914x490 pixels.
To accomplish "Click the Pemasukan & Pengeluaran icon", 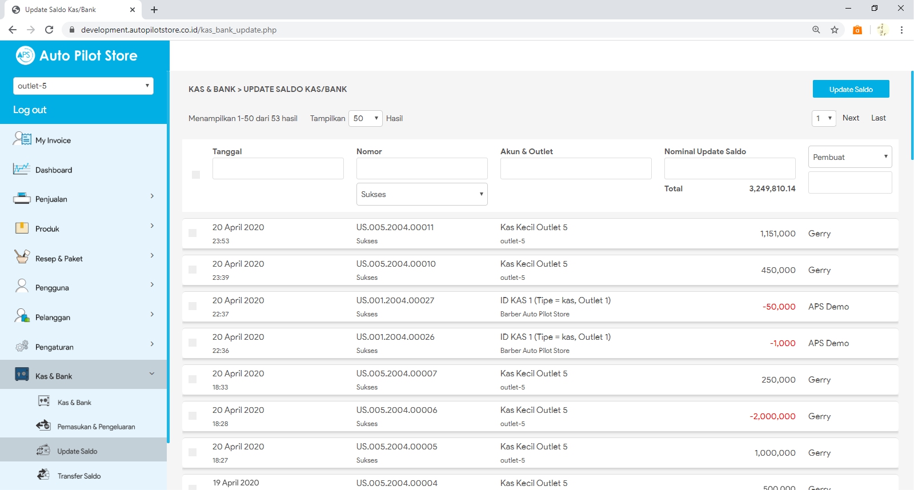I will click(x=43, y=425).
